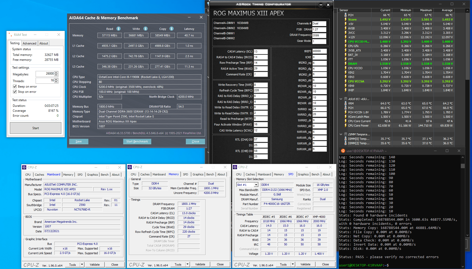Open Bench tab in CPU-Z SPD window
472x269 pixels.
[316, 174]
